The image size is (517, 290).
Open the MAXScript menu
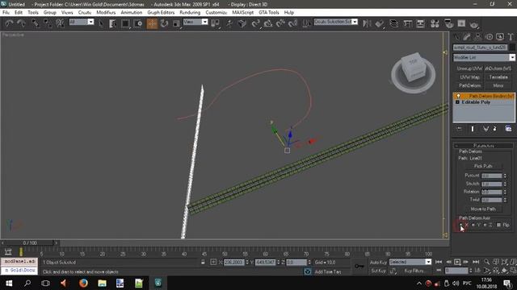click(x=242, y=13)
